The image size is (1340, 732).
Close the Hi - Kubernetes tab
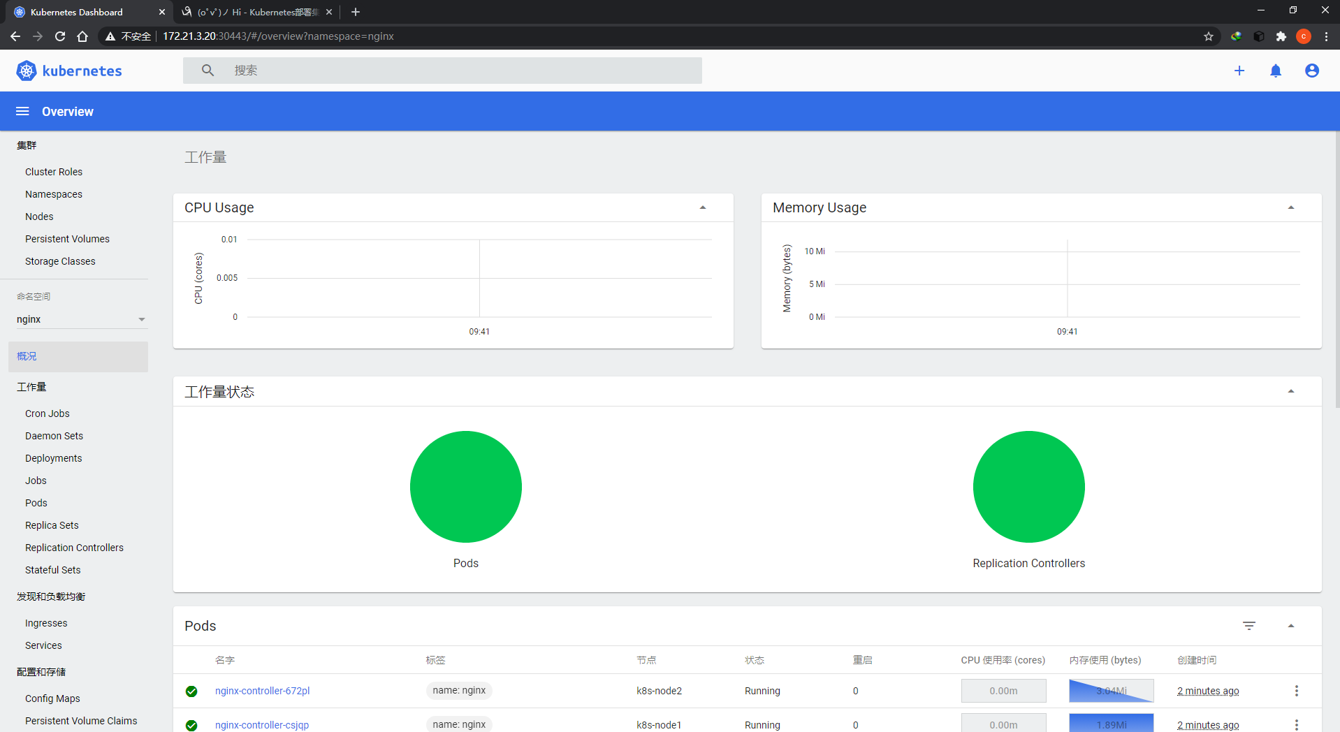point(329,12)
